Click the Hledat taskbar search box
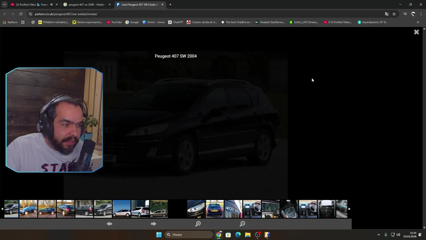426x240 pixels. point(189,235)
